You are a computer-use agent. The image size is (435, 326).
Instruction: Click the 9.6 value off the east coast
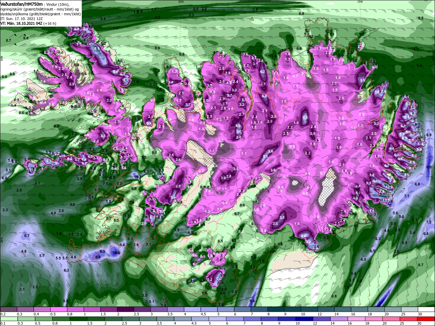[x=429, y=167]
